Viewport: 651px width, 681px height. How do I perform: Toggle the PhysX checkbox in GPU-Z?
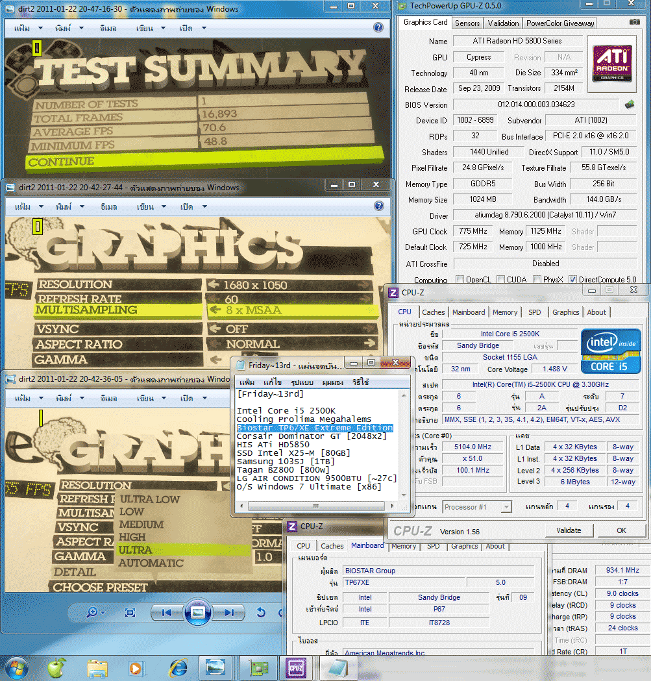tap(537, 279)
